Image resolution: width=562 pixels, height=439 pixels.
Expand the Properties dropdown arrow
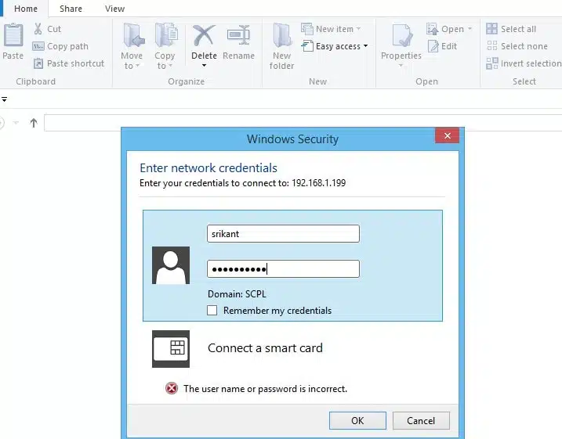click(401, 66)
